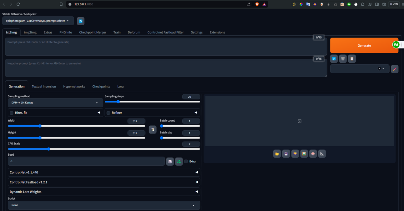404x211 pixels.
Task: Open the images output folder icon
Action: [277, 154]
